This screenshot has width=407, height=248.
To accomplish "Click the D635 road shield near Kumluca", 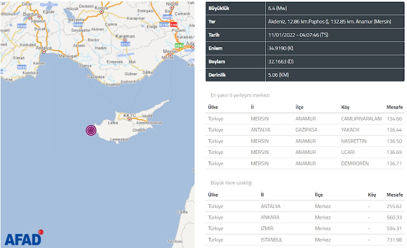I will pyautogui.click(x=22, y=67).
